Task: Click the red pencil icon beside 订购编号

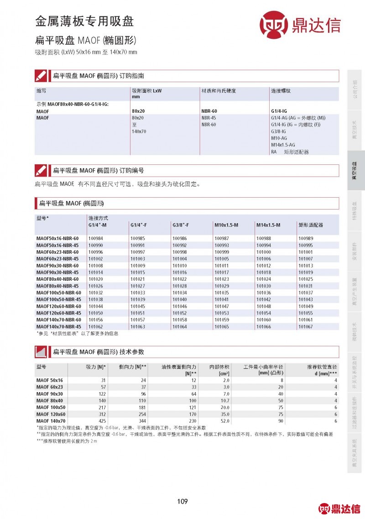Action: point(41,170)
